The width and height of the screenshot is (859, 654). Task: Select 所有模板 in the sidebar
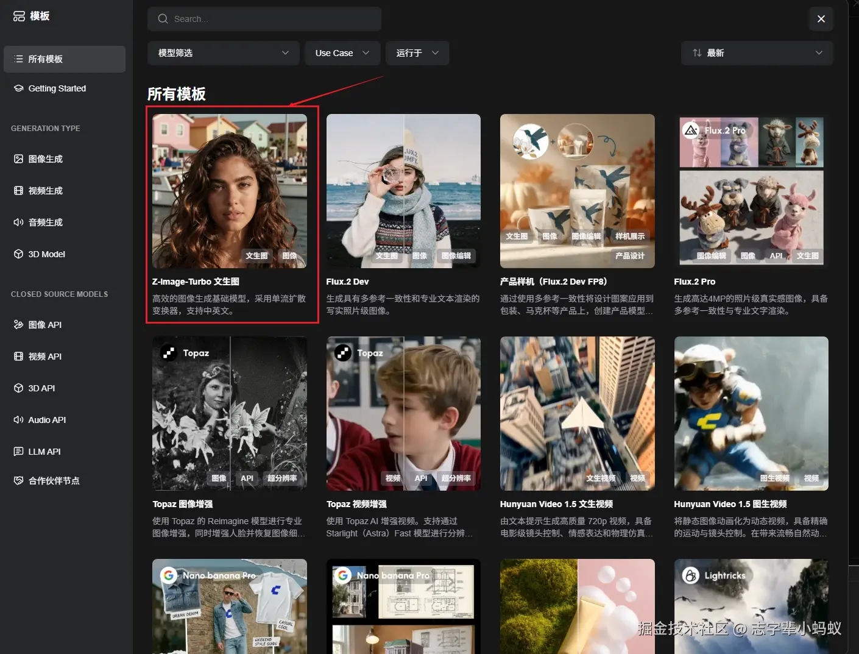[x=65, y=59]
